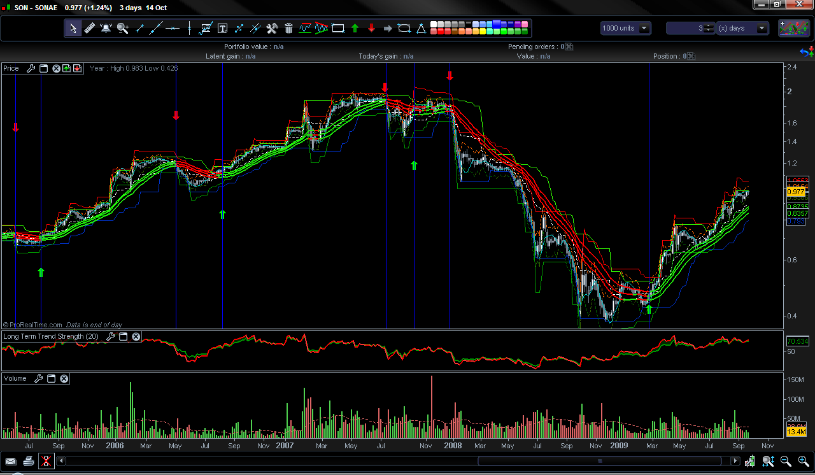
Task: Select the hammer and wrench tools icon
Action: click(272, 28)
